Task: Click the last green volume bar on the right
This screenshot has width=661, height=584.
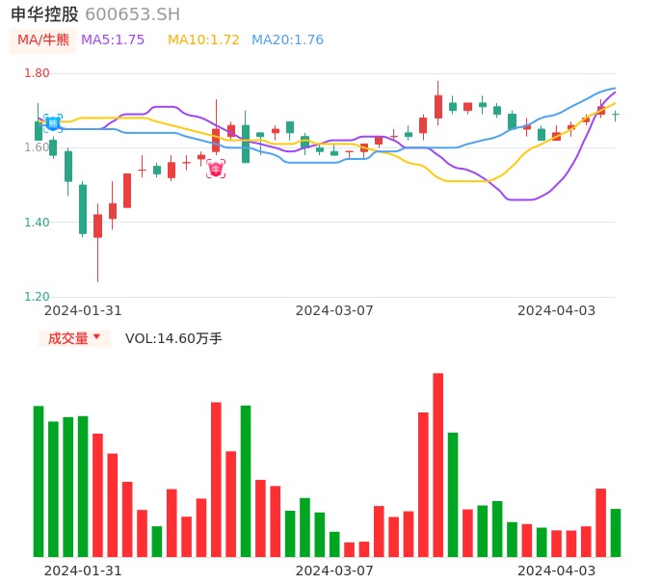Action: (x=616, y=533)
